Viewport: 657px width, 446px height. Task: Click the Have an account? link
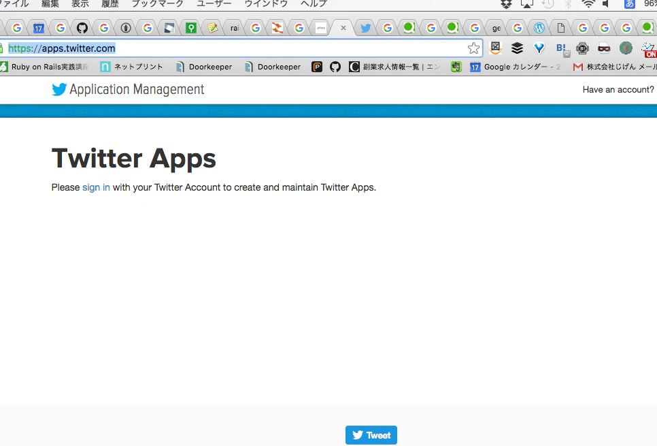pyautogui.click(x=618, y=89)
